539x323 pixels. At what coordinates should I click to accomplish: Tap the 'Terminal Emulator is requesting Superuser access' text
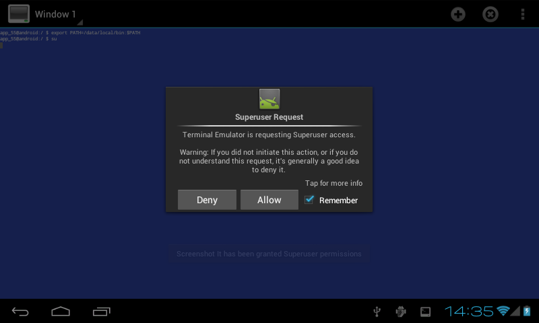click(x=269, y=135)
